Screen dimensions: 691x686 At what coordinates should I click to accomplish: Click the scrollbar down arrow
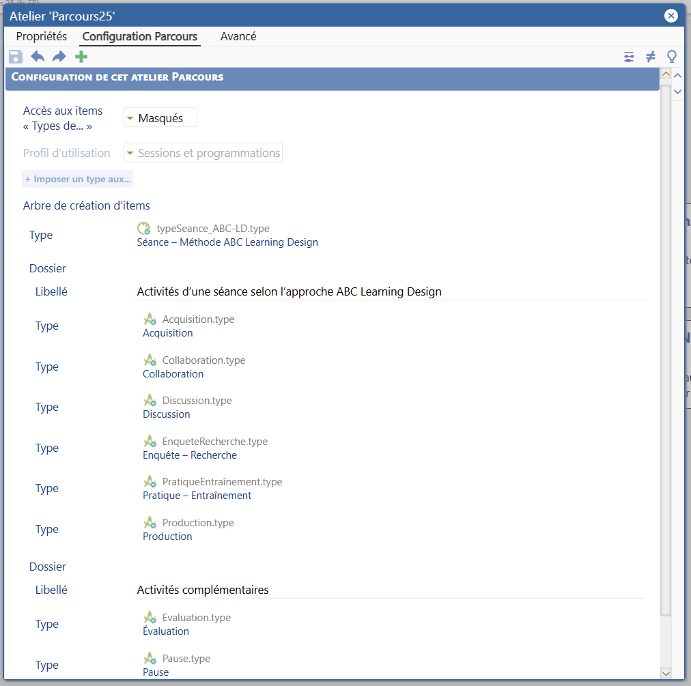point(666,673)
